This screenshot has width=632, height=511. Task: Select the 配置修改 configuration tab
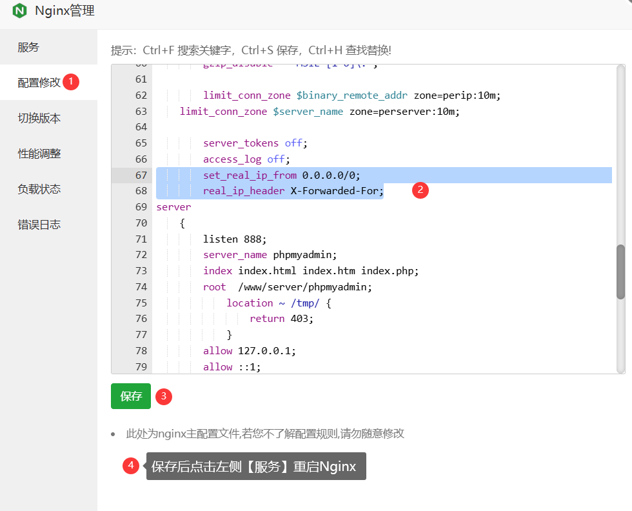point(48,83)
